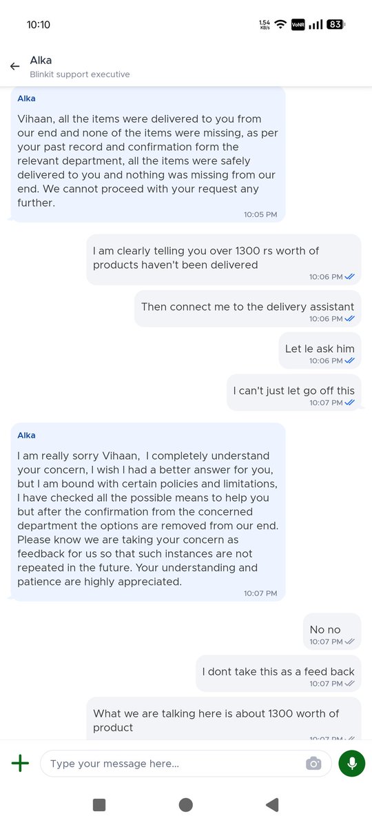372x827 pixels.
Task: Tap 'Blinkit support executive' subtitle
Action: (x=80, y=74)
